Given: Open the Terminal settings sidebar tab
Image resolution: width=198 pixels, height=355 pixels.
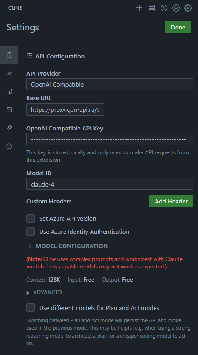Looking at the screenshot, I should [9, 110].
